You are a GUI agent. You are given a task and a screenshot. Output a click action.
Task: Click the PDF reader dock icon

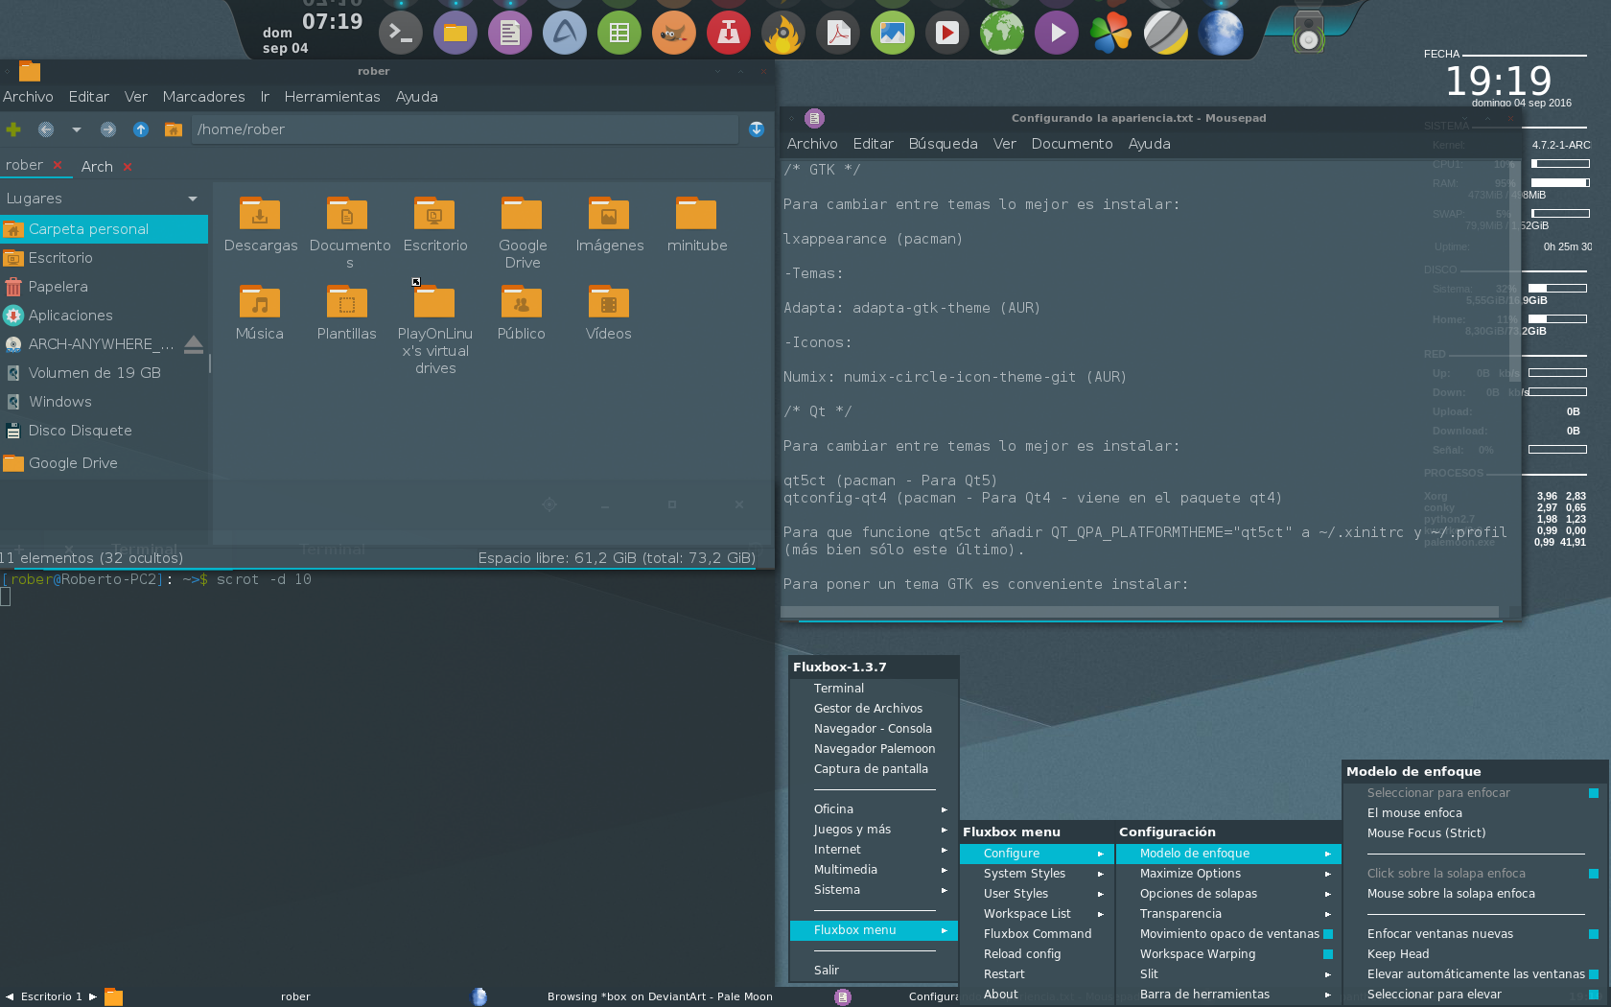pos(838,34)
